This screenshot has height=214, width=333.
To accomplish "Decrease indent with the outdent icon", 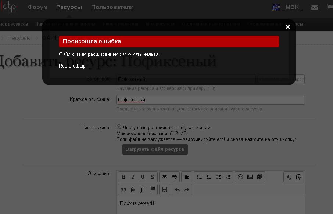I will (218, 177).
